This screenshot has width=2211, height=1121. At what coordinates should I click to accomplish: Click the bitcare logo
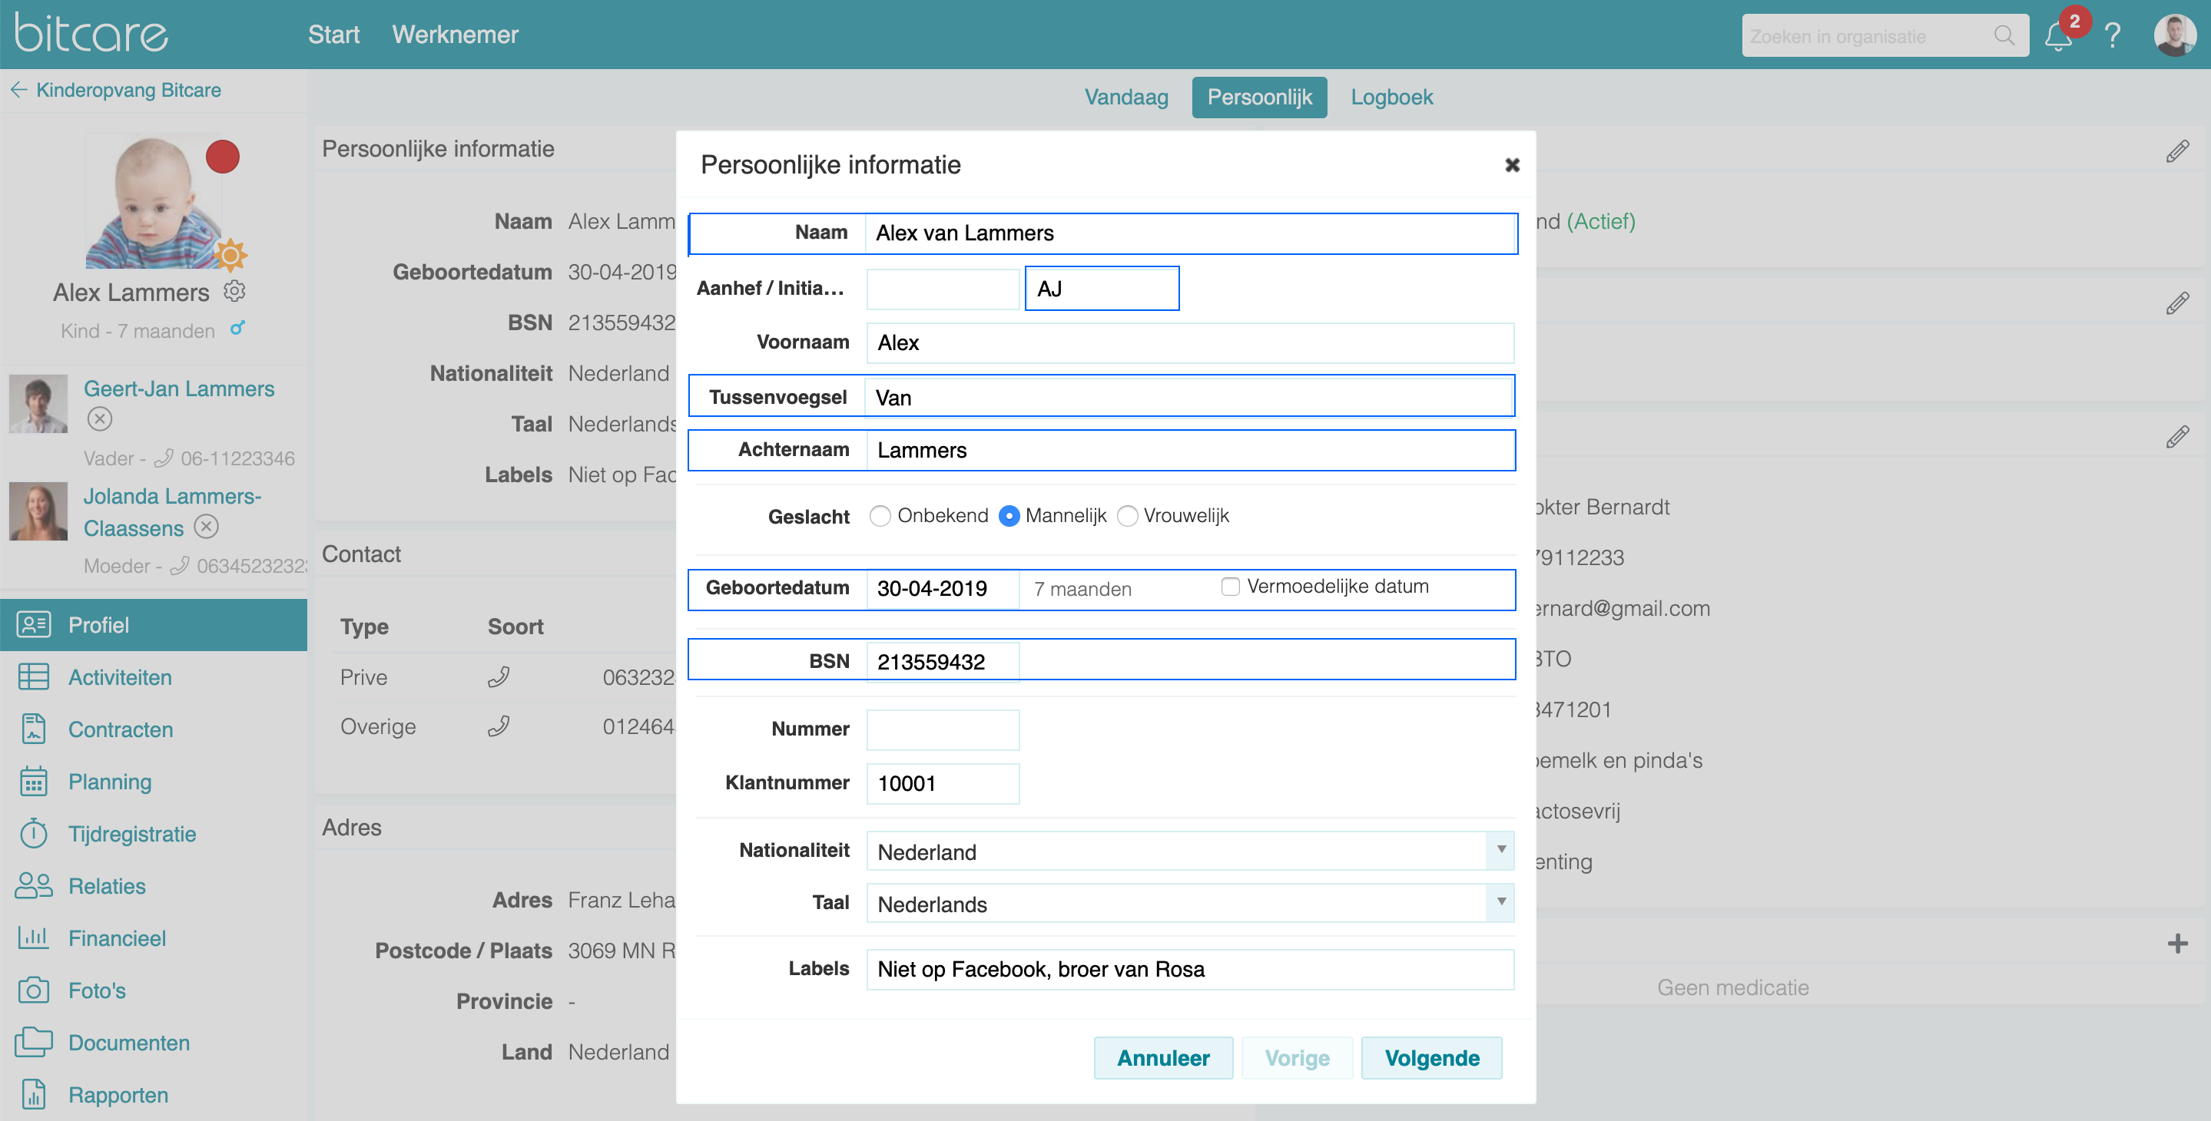click(x=91, y=34)
